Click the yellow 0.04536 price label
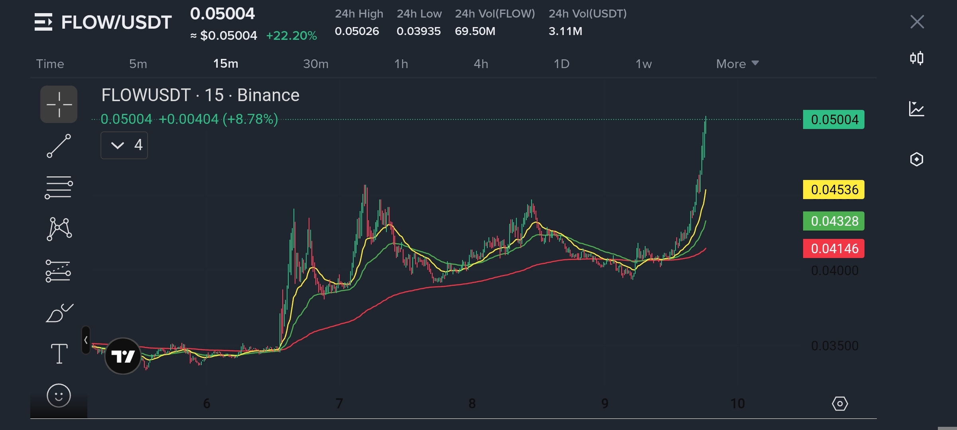The width and height of the screenshot is (957, 430). coord(833,190)
